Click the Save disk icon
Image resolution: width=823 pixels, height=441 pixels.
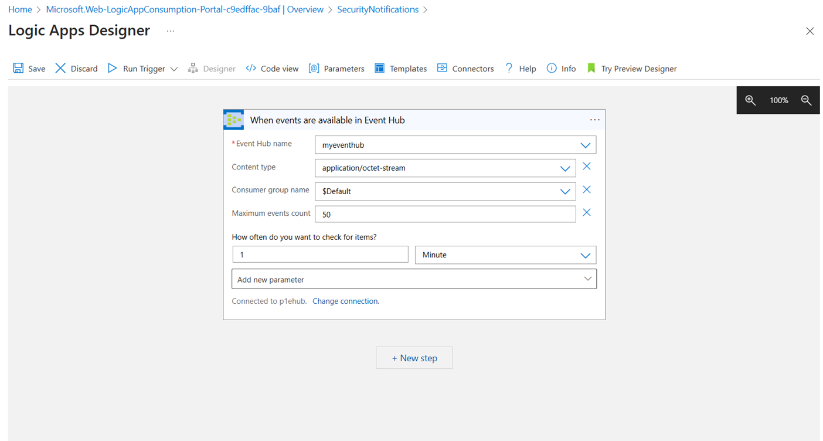click(x=18, y=69)
